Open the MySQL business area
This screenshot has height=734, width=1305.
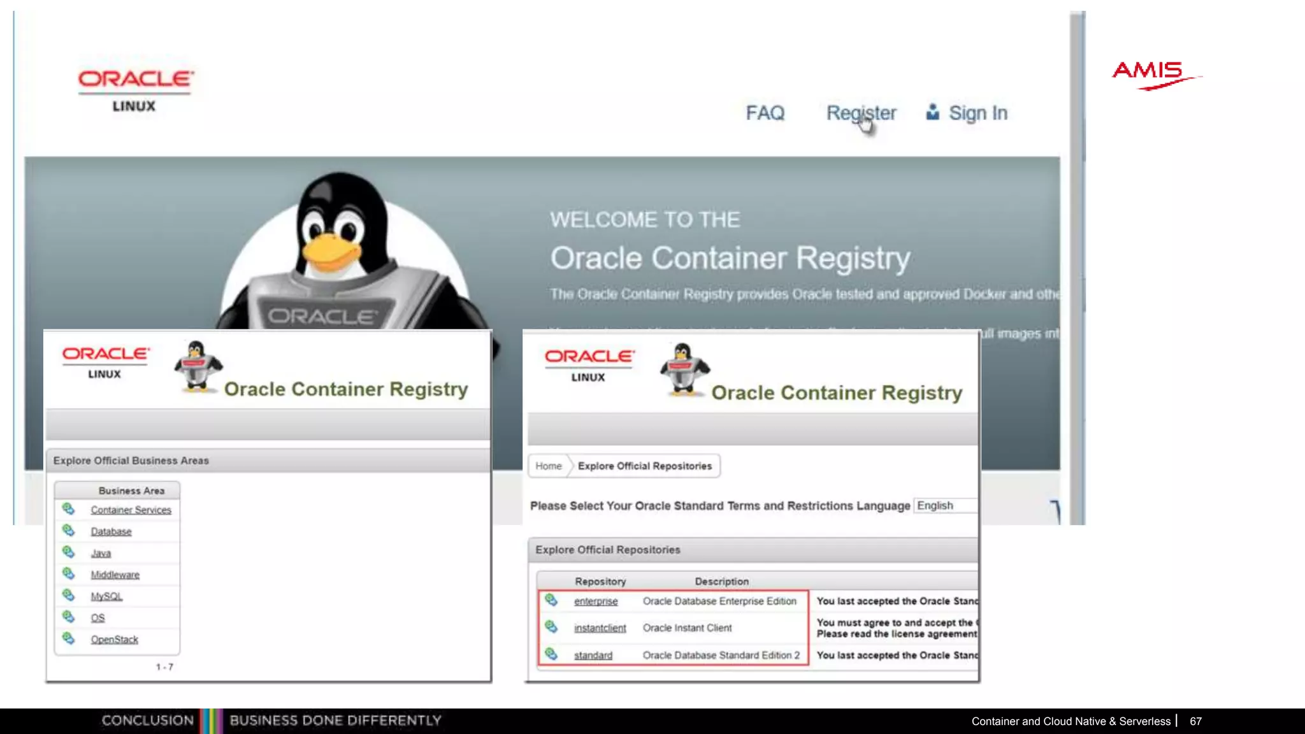pos(106,596)
